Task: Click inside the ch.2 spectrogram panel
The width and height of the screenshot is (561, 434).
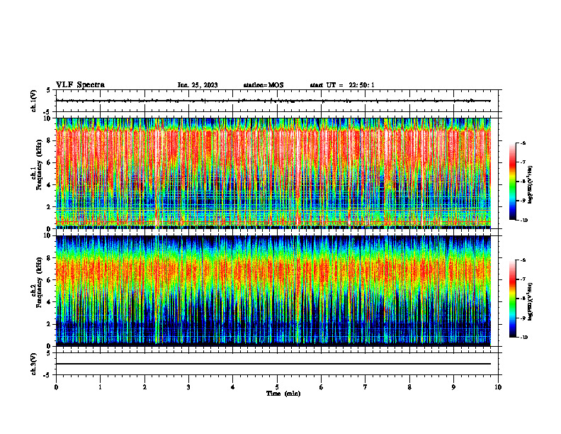Action: [273, 291]
